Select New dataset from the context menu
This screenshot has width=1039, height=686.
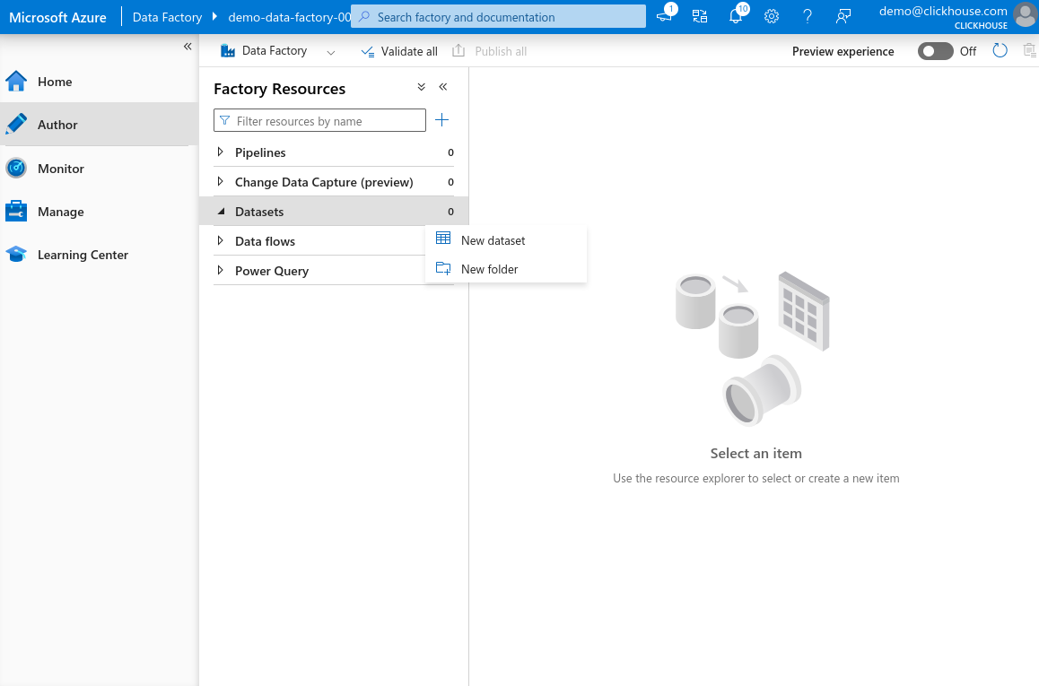(x=493, y=240)
